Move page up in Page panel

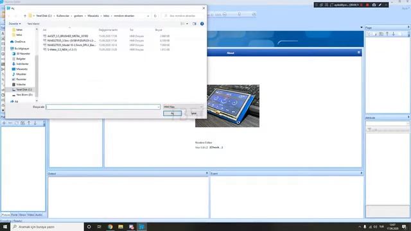(x=387, y=34)
